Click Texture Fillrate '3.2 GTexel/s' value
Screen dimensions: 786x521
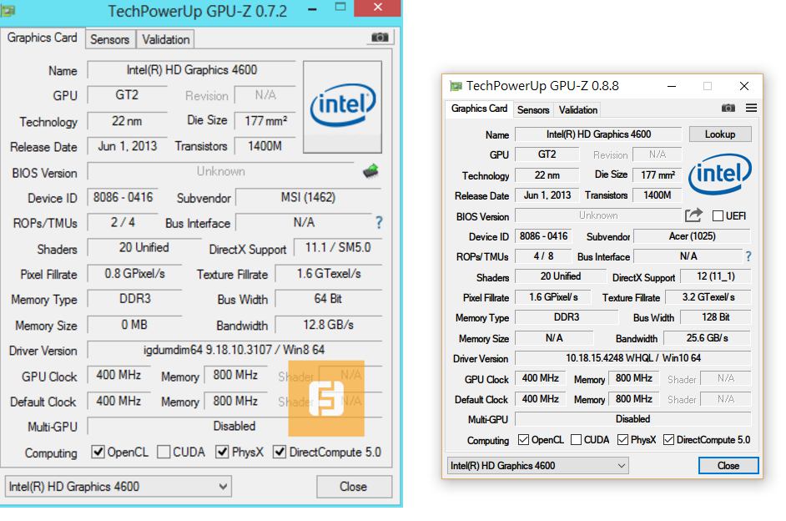point(708,297)
